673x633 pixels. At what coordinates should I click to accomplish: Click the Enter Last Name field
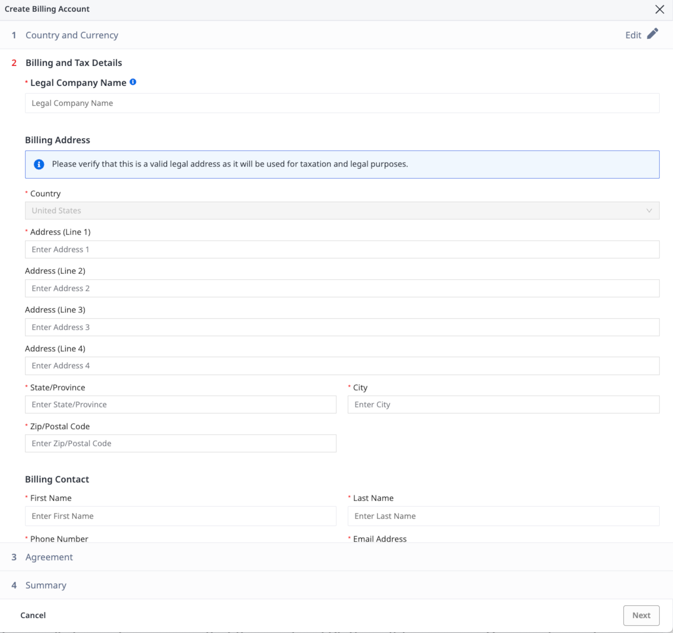coord(503,516)
